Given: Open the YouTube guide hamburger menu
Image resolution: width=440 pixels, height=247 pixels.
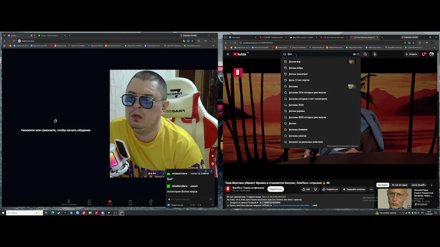Looking at the screenshot, I should (228, 54).
